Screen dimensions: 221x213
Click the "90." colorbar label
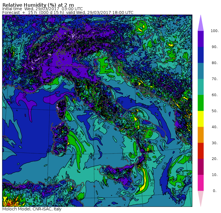(215, 47)
